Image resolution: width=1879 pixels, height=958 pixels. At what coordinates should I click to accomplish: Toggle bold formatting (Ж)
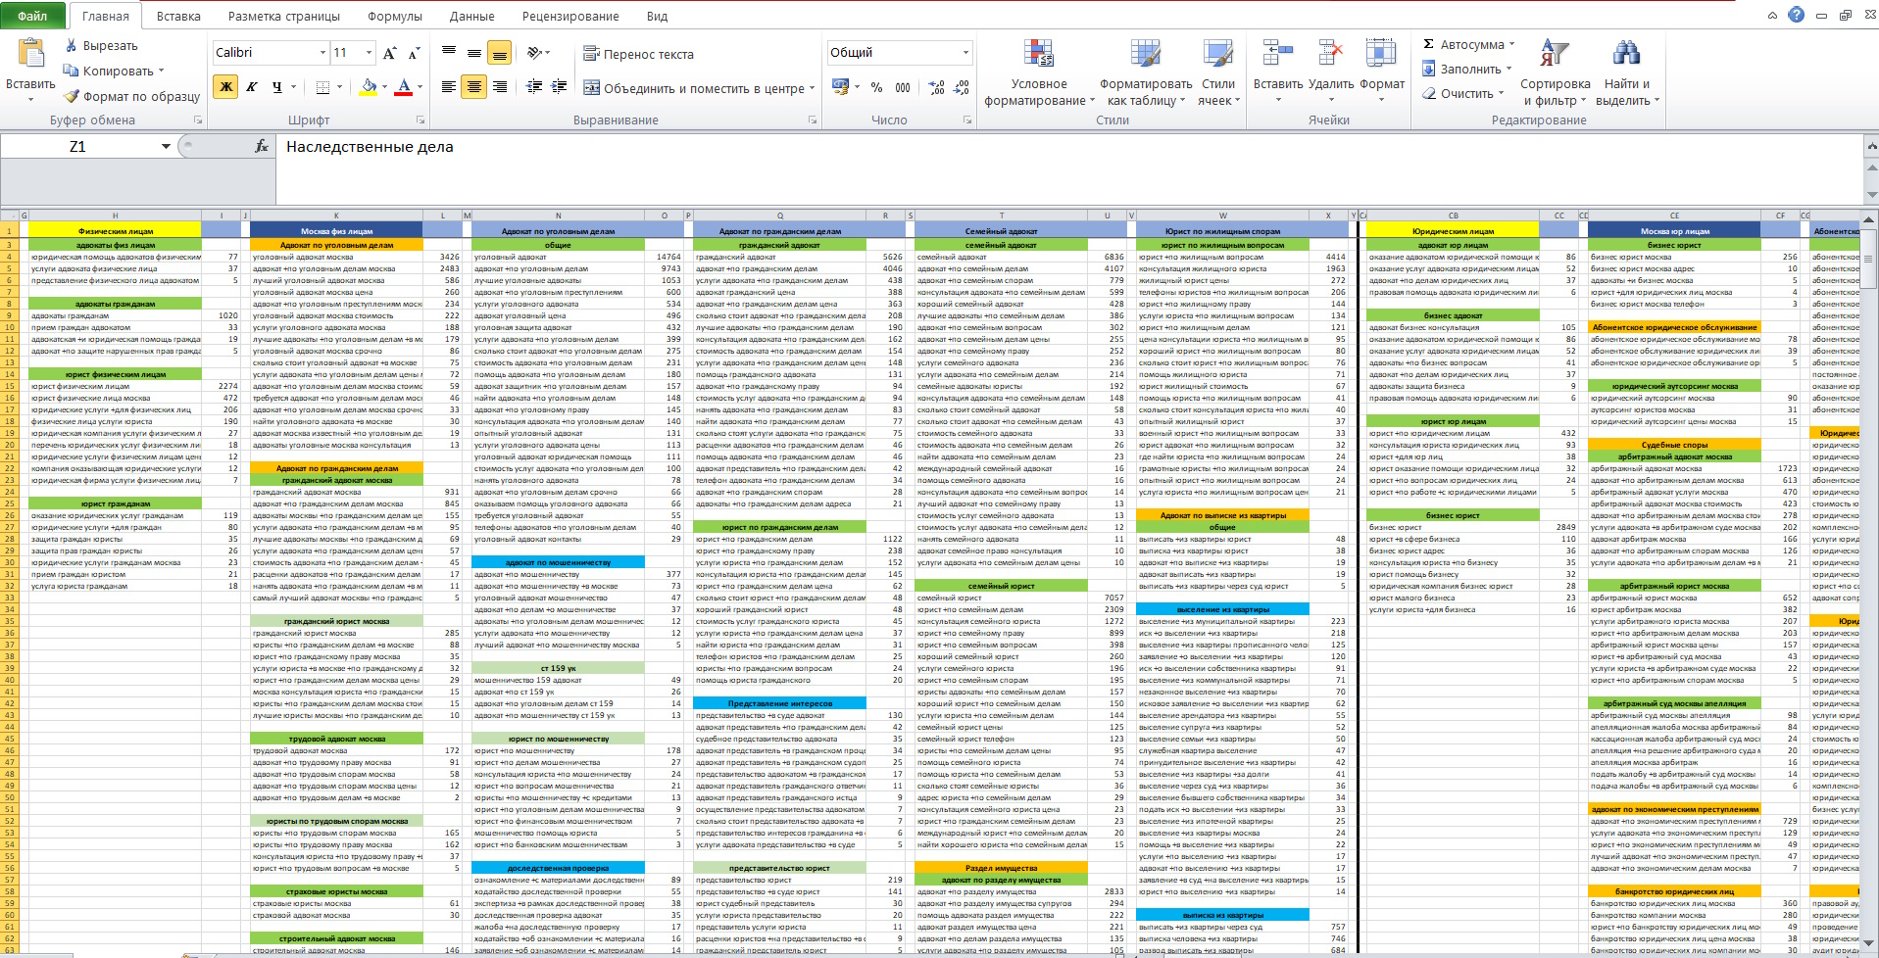[x=225, y=87]
